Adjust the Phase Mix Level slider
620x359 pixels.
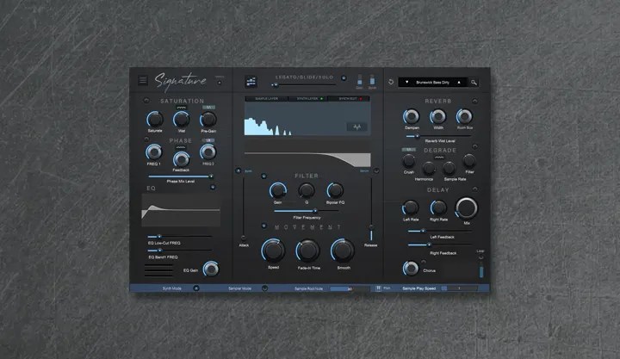click(x=181, y=176)
